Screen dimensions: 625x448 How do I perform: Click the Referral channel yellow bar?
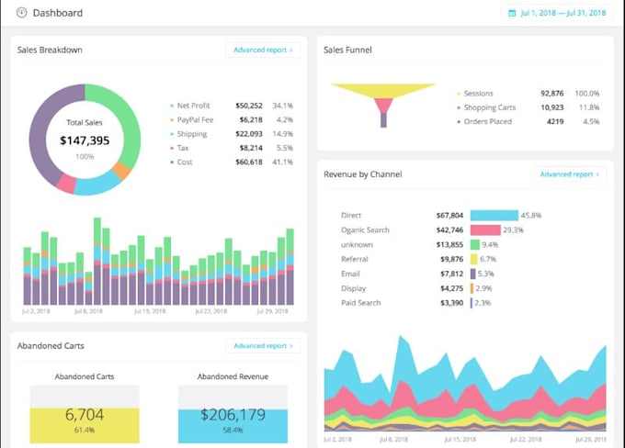click(x=473, y=259)
